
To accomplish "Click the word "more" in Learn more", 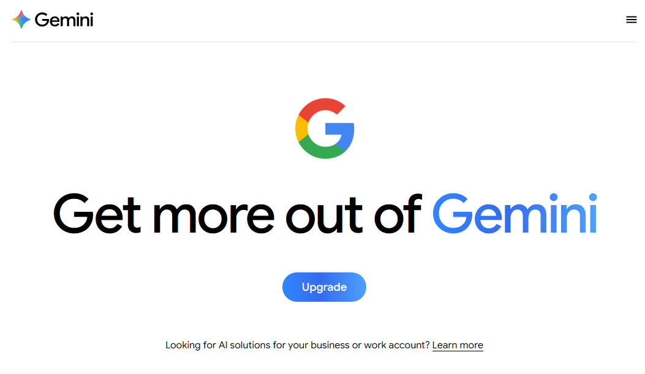I will (x=471, y=345).
